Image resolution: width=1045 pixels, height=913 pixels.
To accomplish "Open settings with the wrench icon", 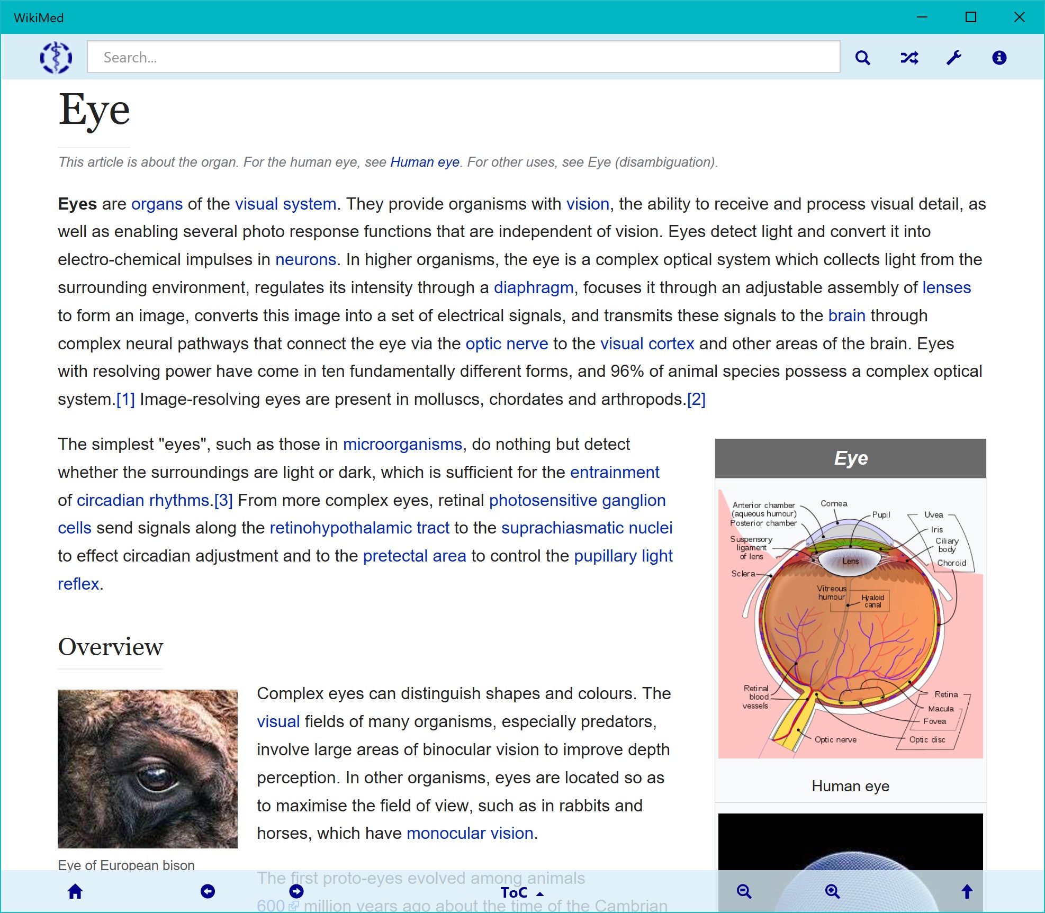I will [953, 57].
